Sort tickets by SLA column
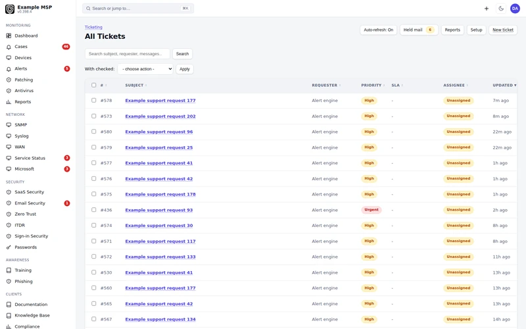The height and width of the screenshot is (329, 526). pyautogui.click(x=397, y=86)
